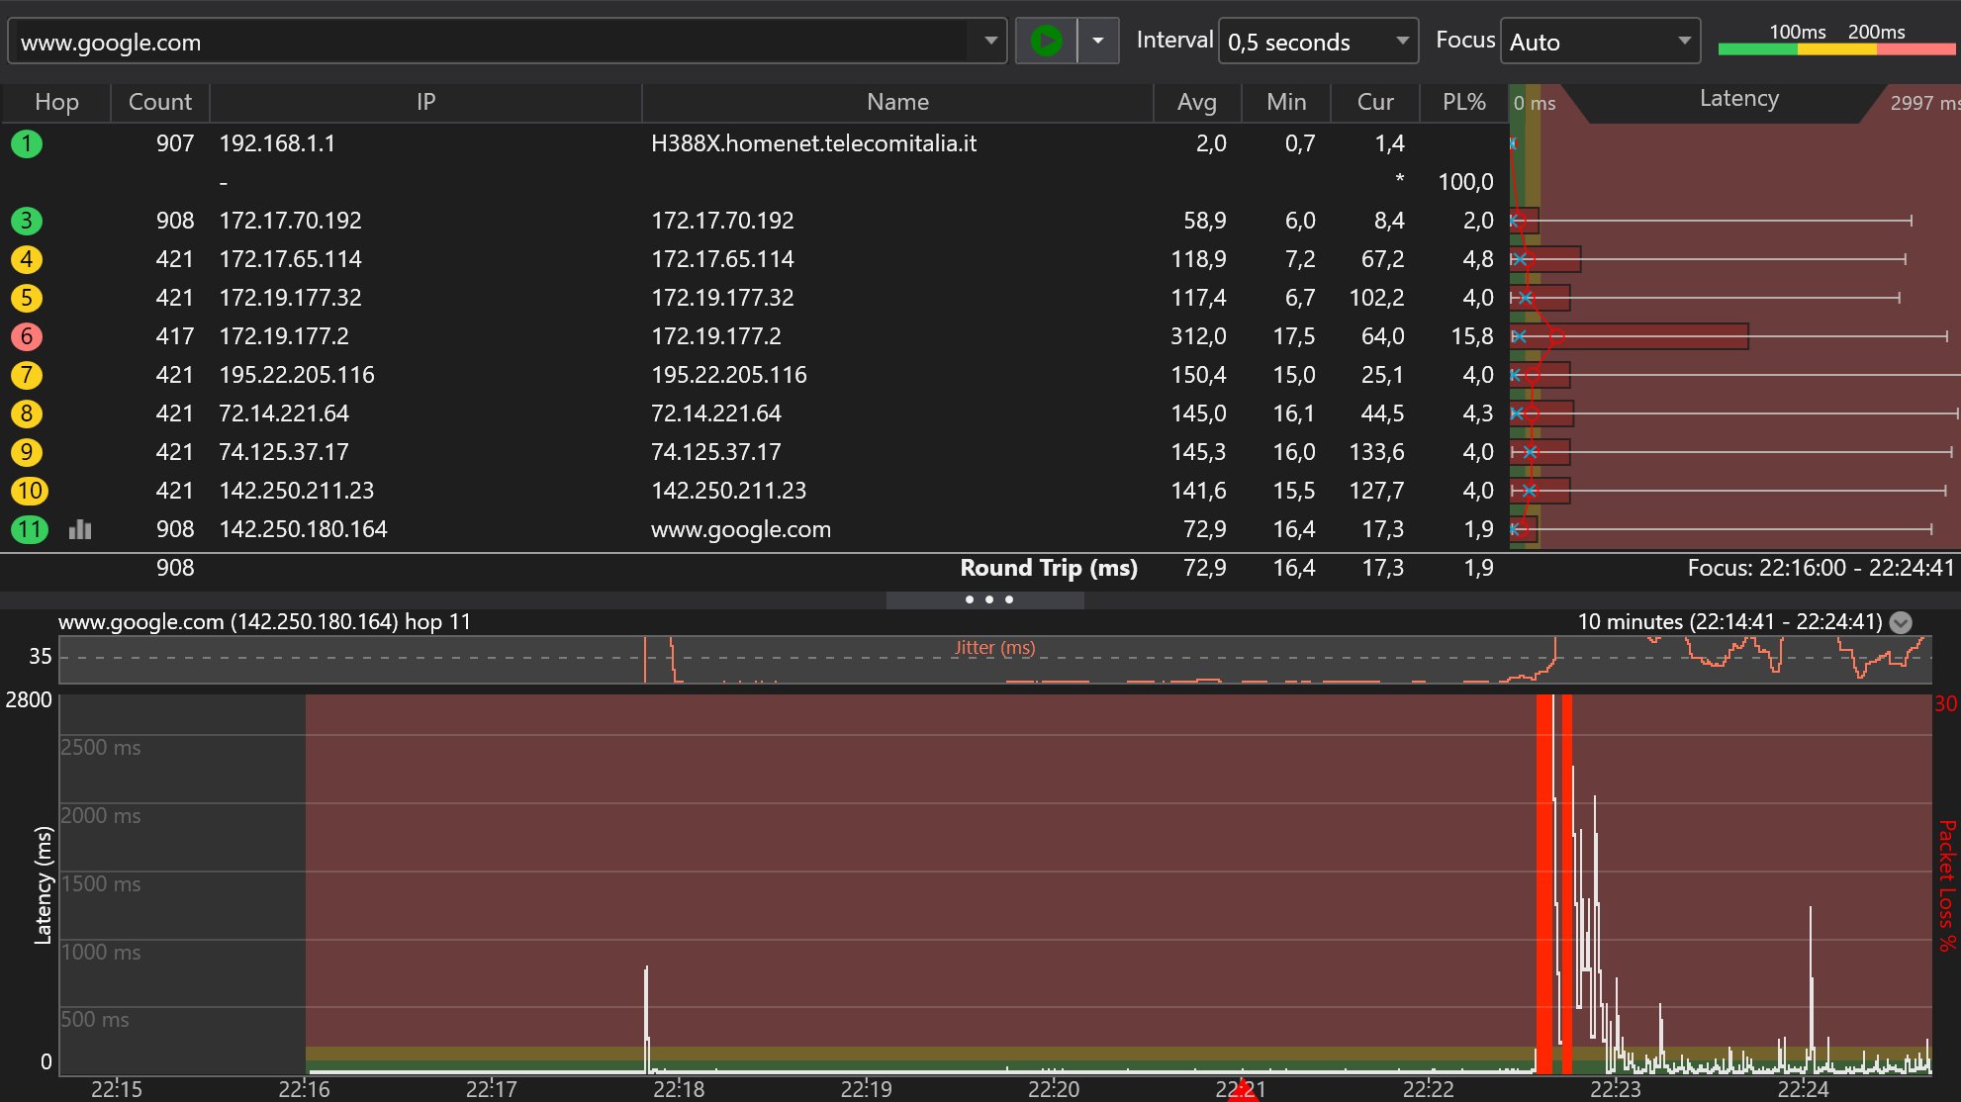Viewport: 1961px width, 1102px height.
Task: Sort by the Avg column header
Action: [x=1195, y=102]
